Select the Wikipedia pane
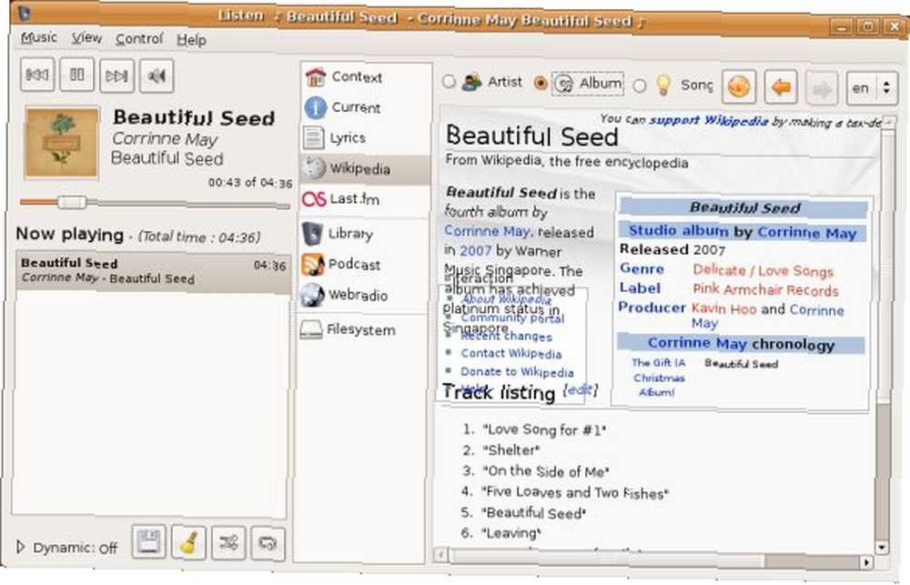 365,169
